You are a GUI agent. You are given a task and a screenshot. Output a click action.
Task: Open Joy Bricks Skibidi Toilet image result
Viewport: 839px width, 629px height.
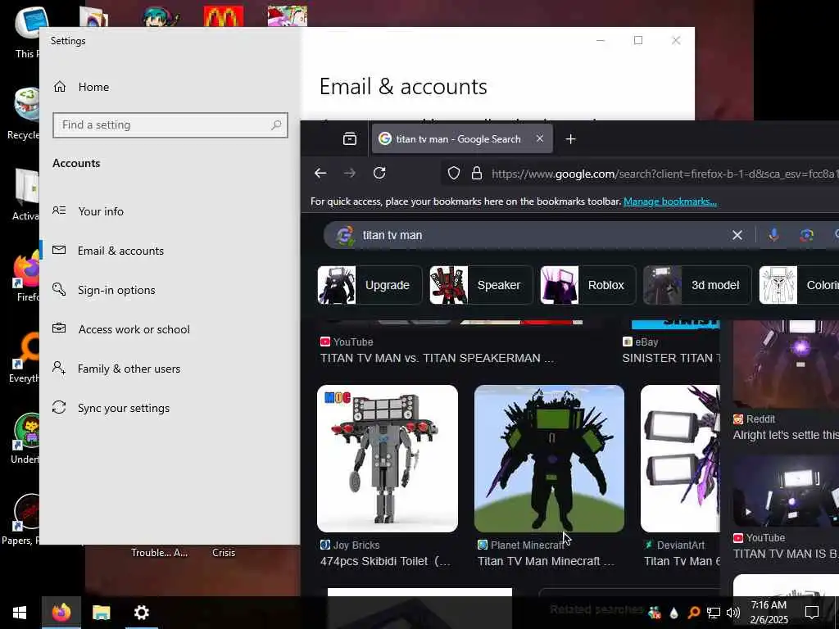click(x=388, y=459)
